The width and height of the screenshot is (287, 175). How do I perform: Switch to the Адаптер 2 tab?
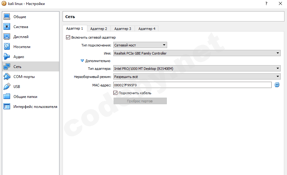[x=99, y=29]
